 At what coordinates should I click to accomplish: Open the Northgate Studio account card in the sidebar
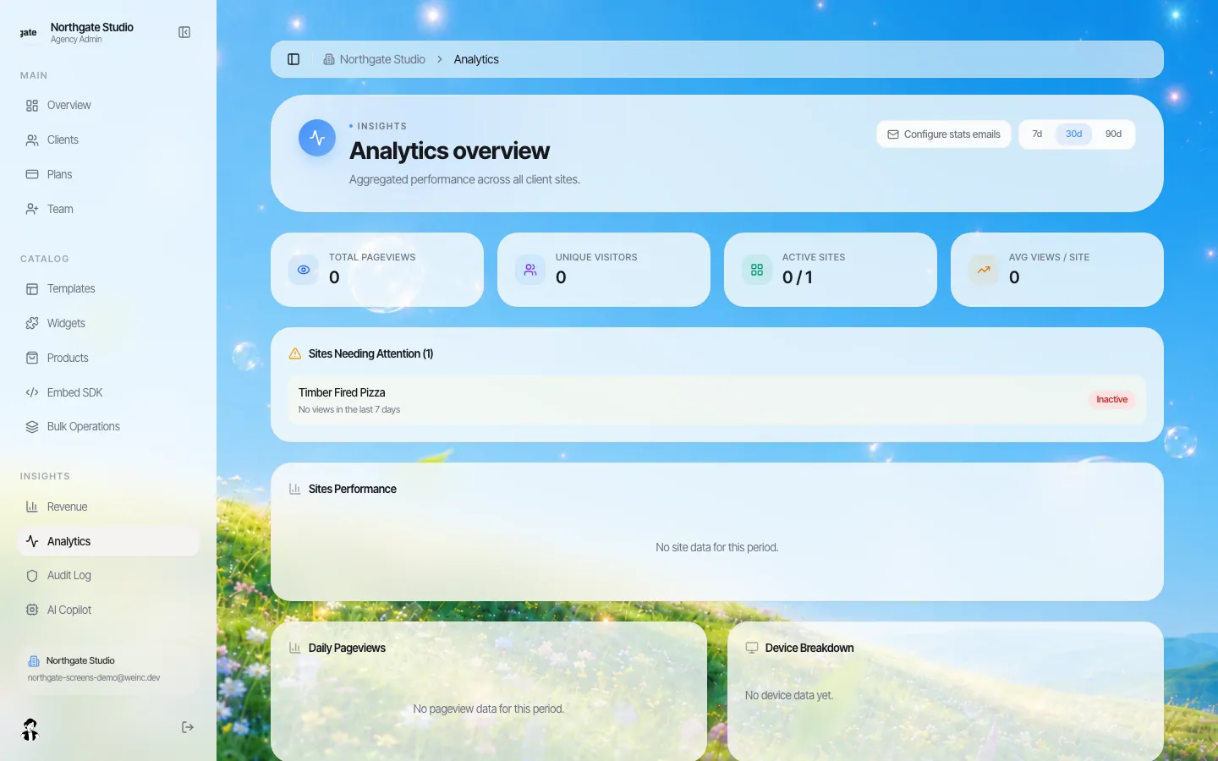[108, 669]
